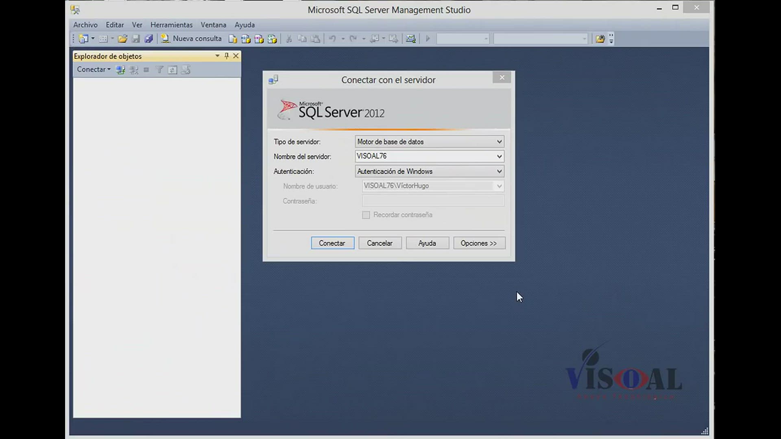
Task: Click the Database Engine Query icon
Action: pyautogui.click(x=233, y=39)
